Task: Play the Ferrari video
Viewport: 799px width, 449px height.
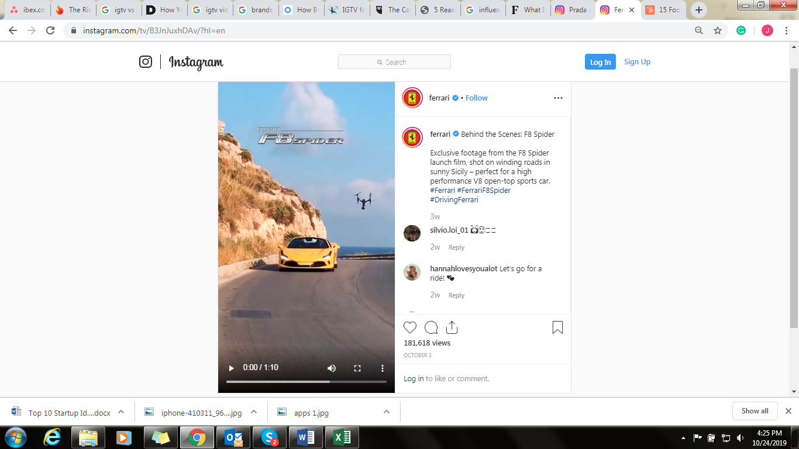Action: click(231, 368)
